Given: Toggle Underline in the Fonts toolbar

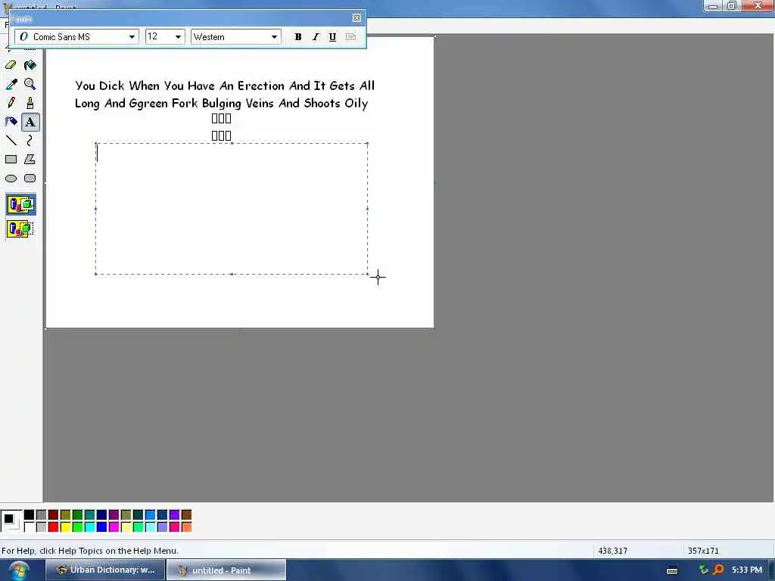Looking at the screenshot, I should (x=333, y=37).
